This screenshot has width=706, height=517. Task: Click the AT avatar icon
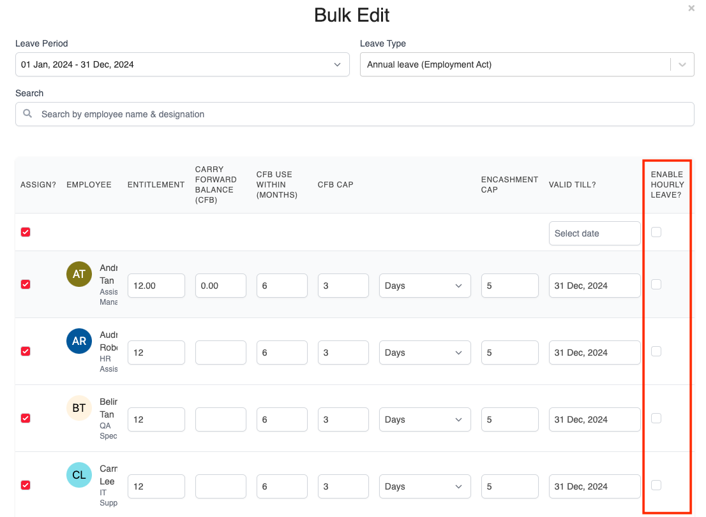(x=79, y=273)
